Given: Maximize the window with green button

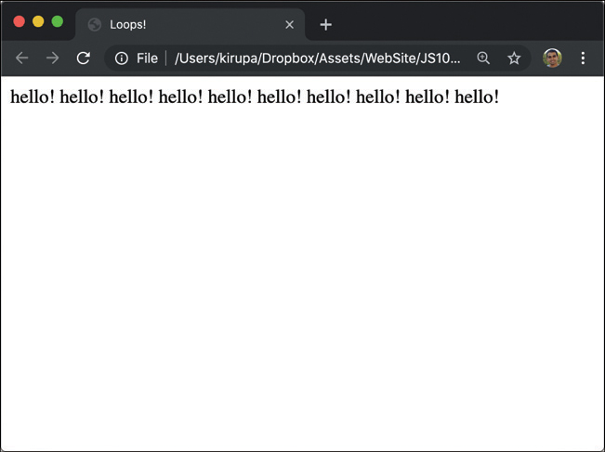Looking at the screenshot, I should [x=57, y=21].
